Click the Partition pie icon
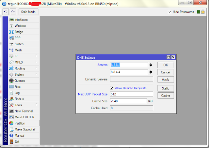The width and height of the screenshot is (209, 148). pos(11,123)
